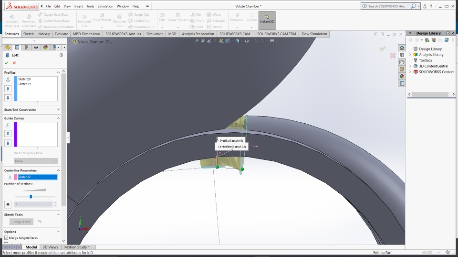The image size is (458, 257).
Task: Open the File menu
Action: [48, 6]
